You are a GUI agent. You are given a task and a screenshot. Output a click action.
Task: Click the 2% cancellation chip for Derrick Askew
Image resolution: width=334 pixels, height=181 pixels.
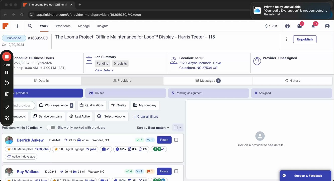(143, 149)
